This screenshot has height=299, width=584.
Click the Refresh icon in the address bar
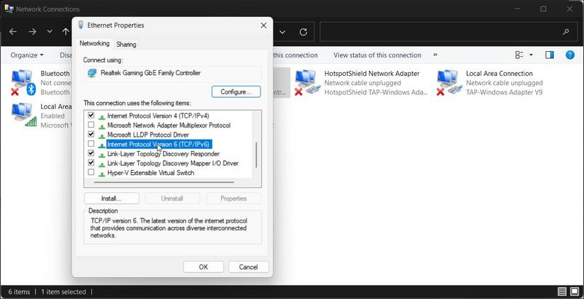point(303,32)
